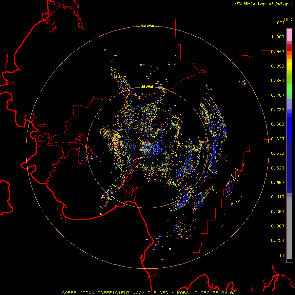This screenshot has width=295, height=295.
Task: Click the [CC] legend unit label
Action: click(x=280, y=23)
